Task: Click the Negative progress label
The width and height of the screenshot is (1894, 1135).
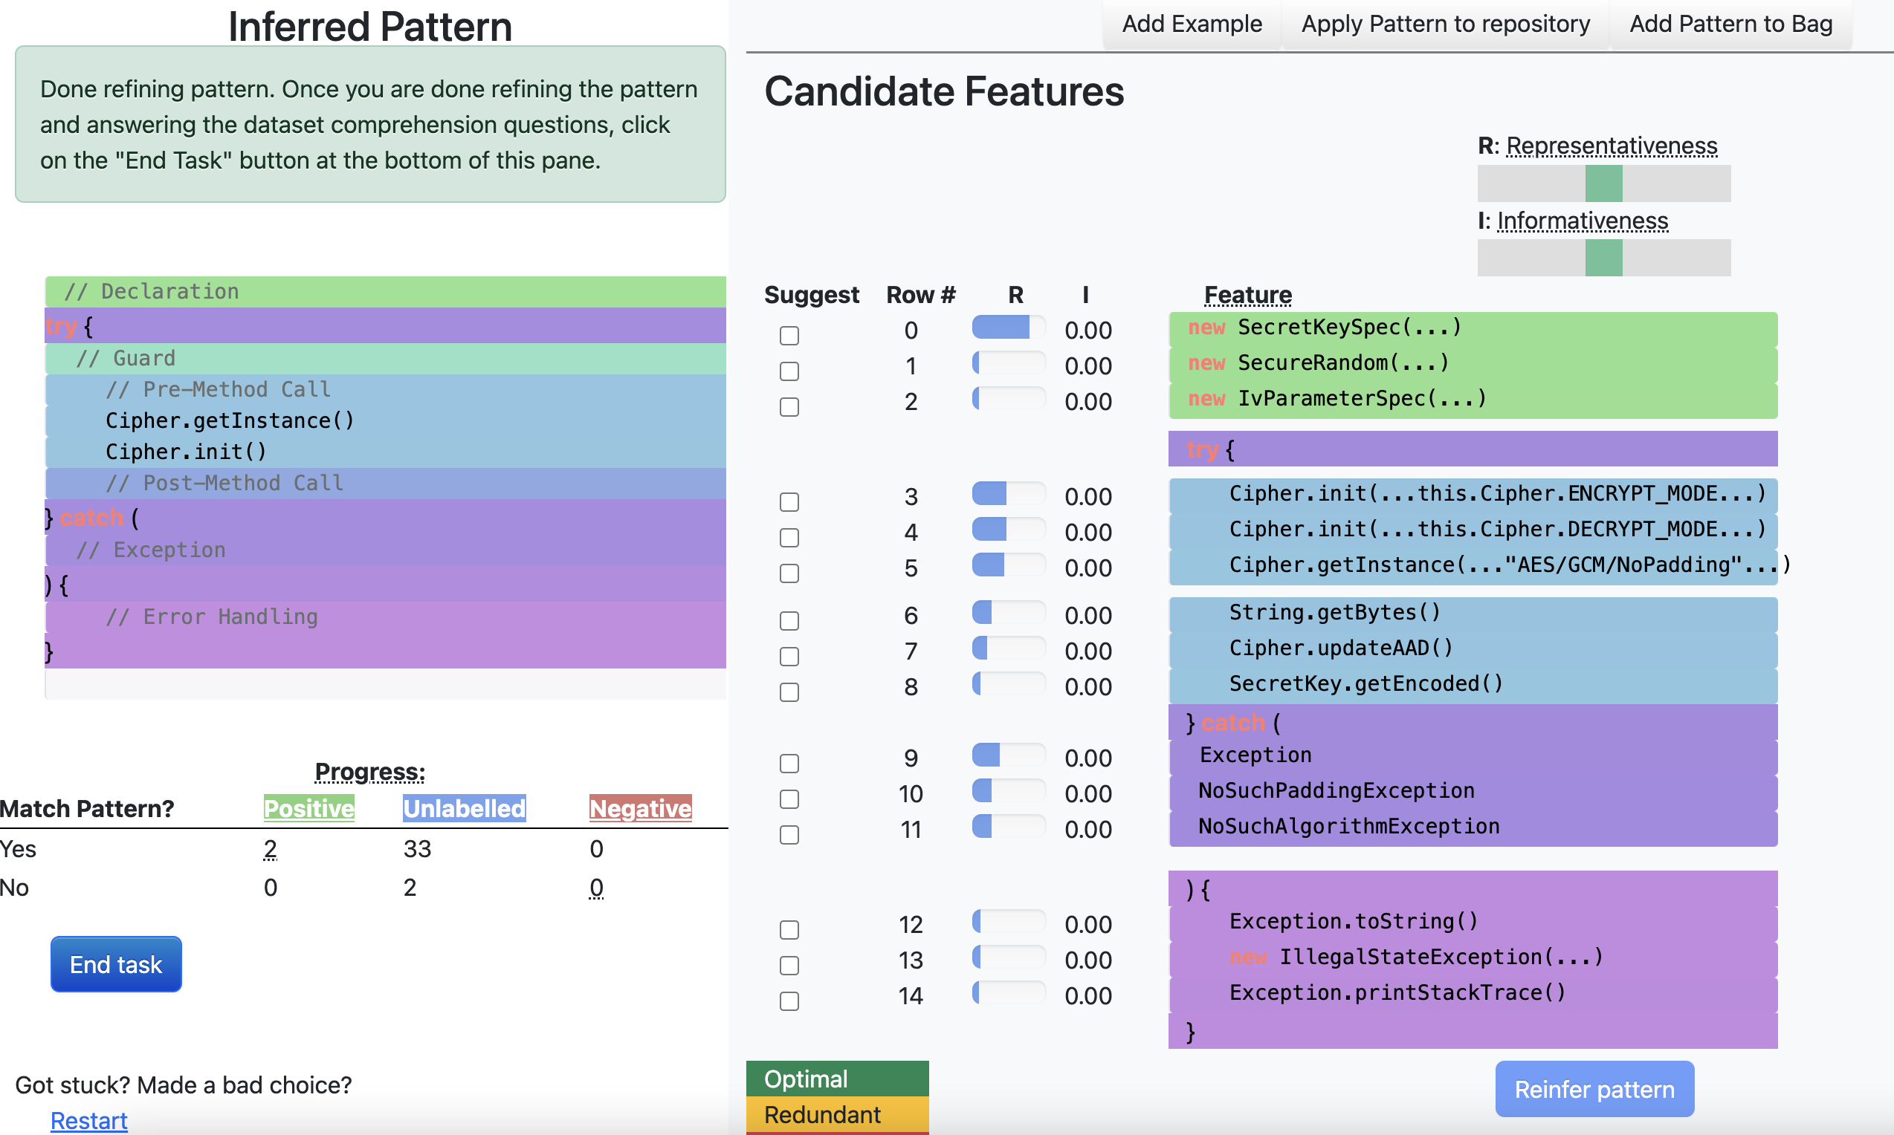Action: click(x=640, y=808)
